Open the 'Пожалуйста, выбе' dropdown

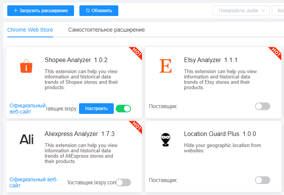coord(241,11)
